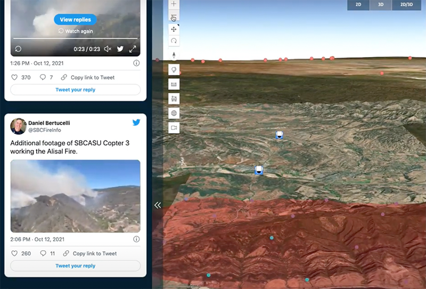
Task: Click the video progress bar
Action: pos(75,39)
